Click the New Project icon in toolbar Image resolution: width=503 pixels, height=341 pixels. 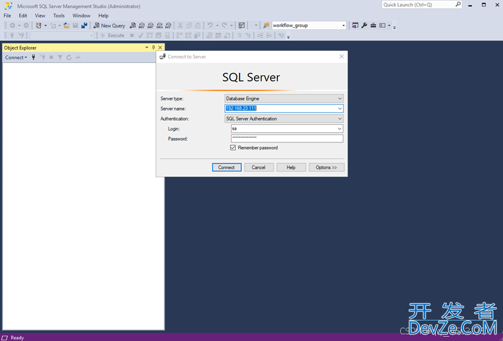39,25
